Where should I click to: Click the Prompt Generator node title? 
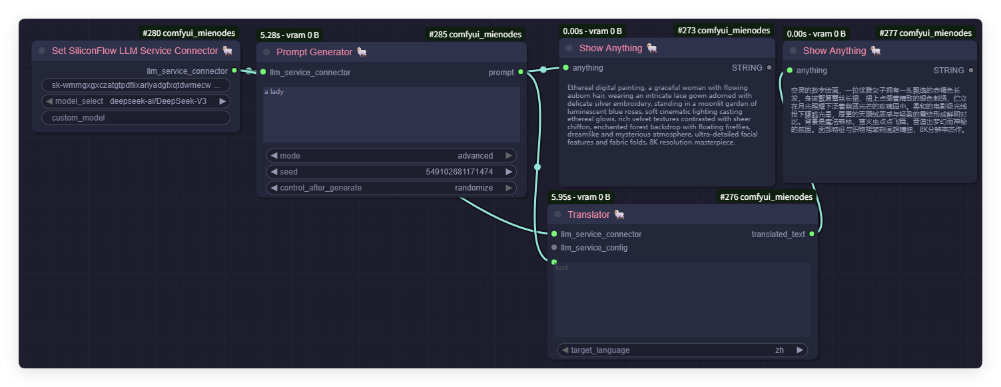316,52
